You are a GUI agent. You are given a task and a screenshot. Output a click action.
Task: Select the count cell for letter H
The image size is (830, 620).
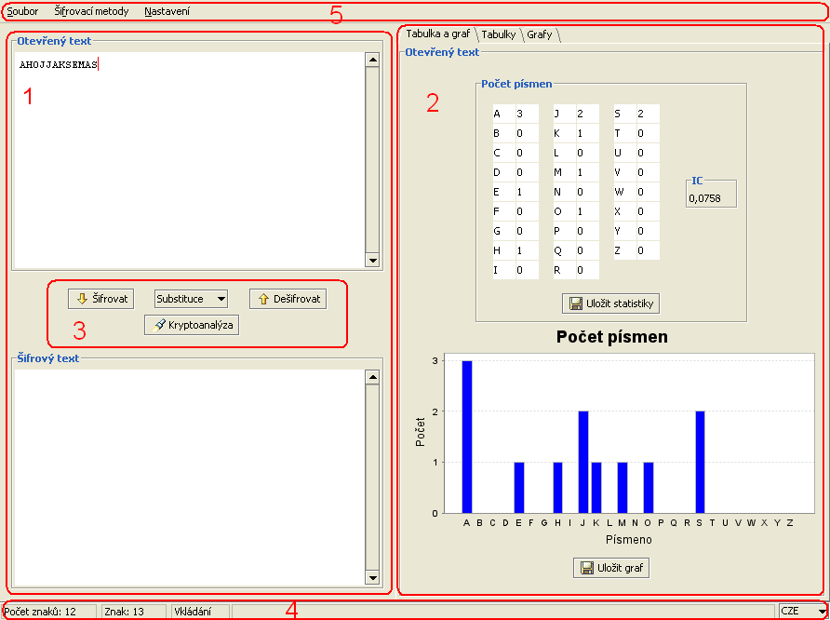[x=528, y=251]
